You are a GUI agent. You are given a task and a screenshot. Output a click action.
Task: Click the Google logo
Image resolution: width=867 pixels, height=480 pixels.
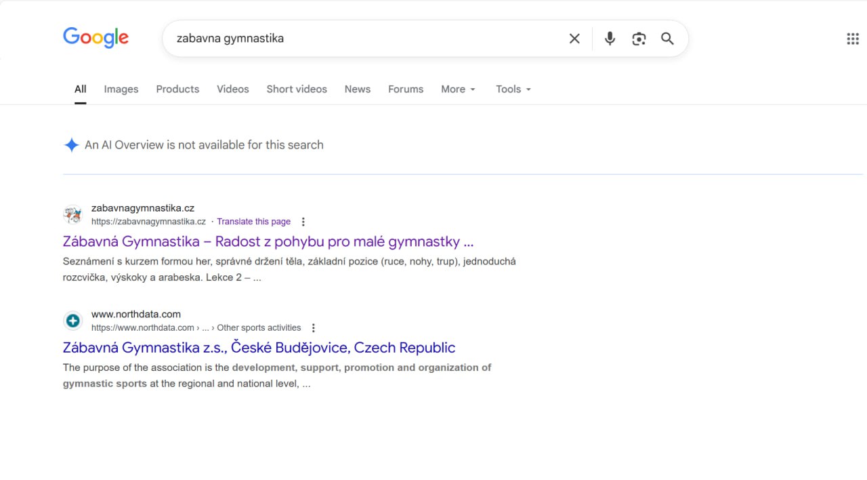coord(96,38)
